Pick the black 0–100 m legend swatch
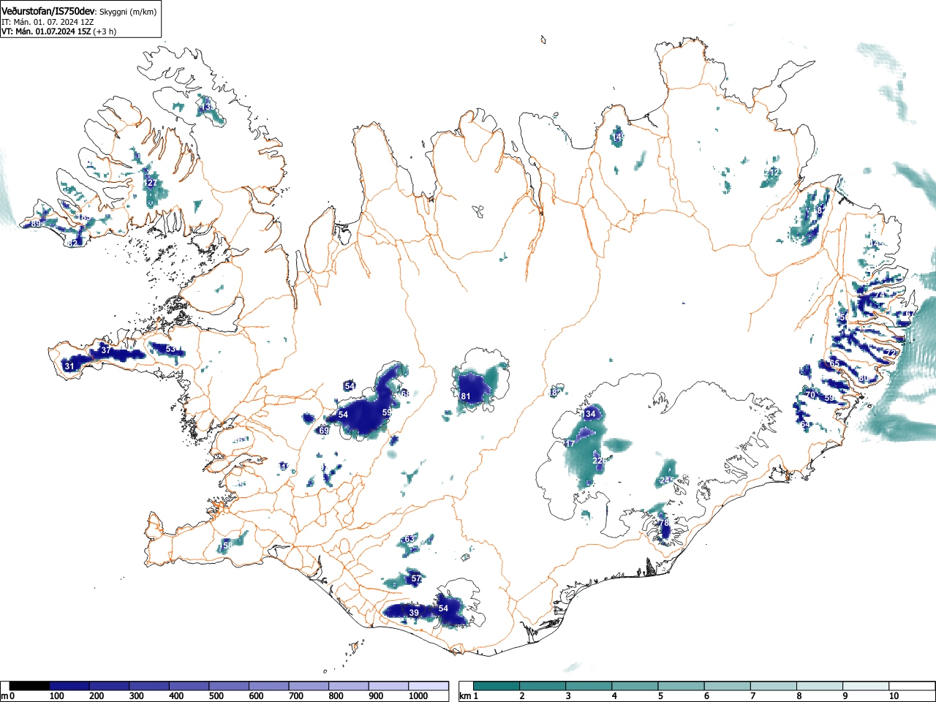Screen dimensions: 936x702 pyautogui.click(x=29, y=686)
